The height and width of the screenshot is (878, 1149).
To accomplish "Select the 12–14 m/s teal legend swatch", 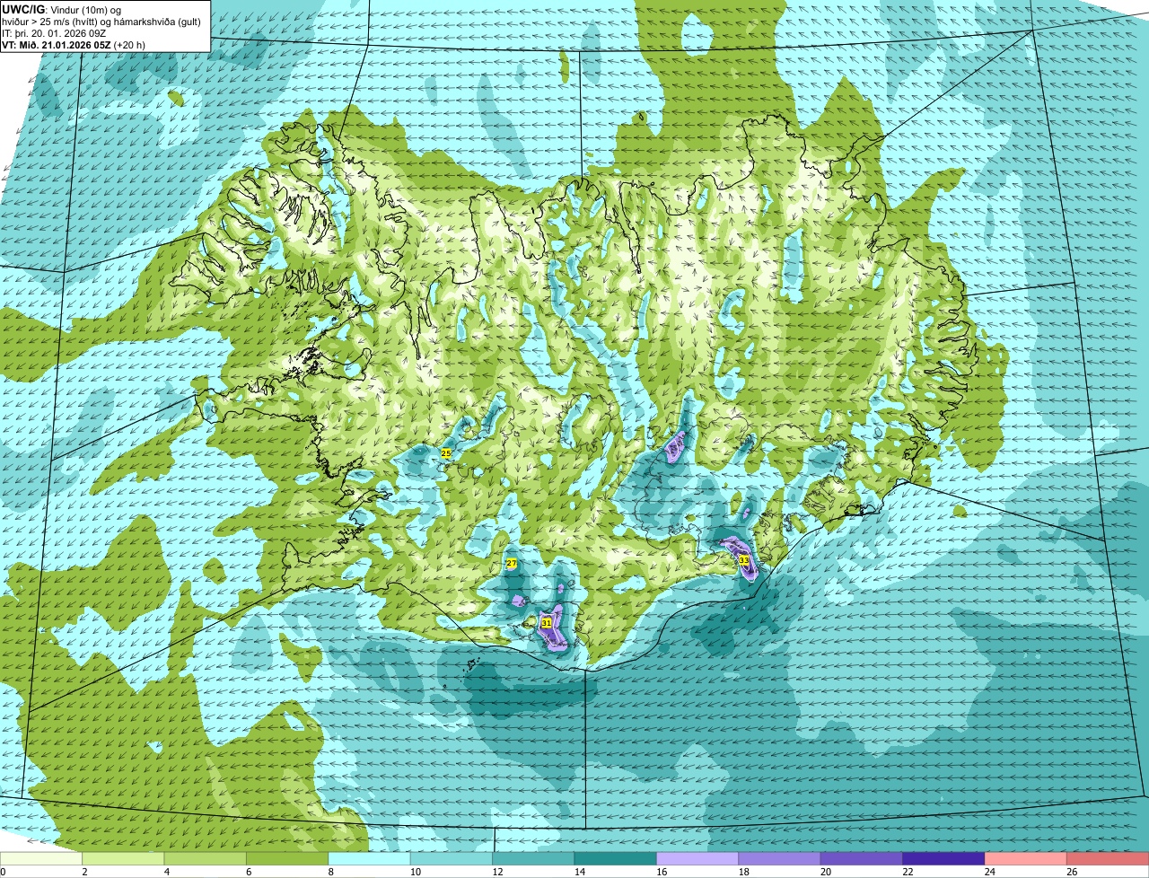I will point(533,859).
